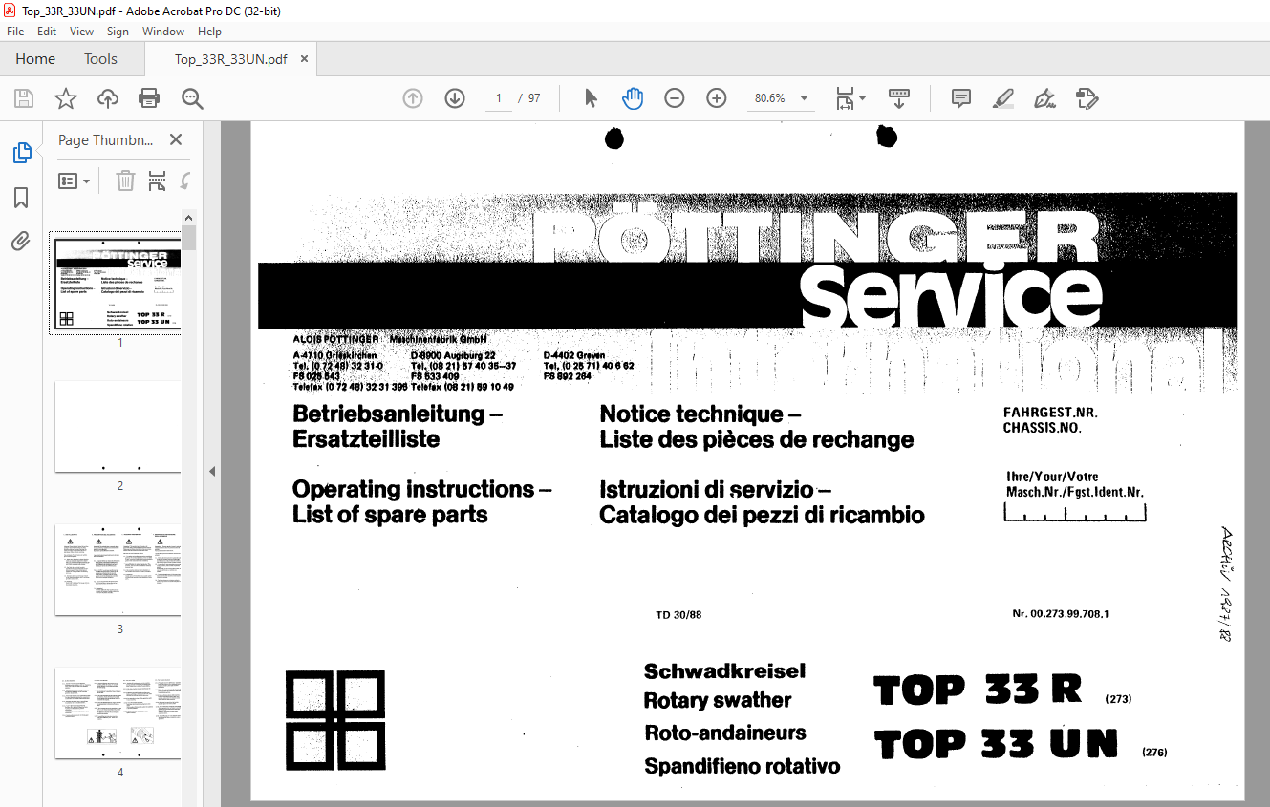Open the View menu
This screenshot has height=807, width=1270.
point(82,32)
